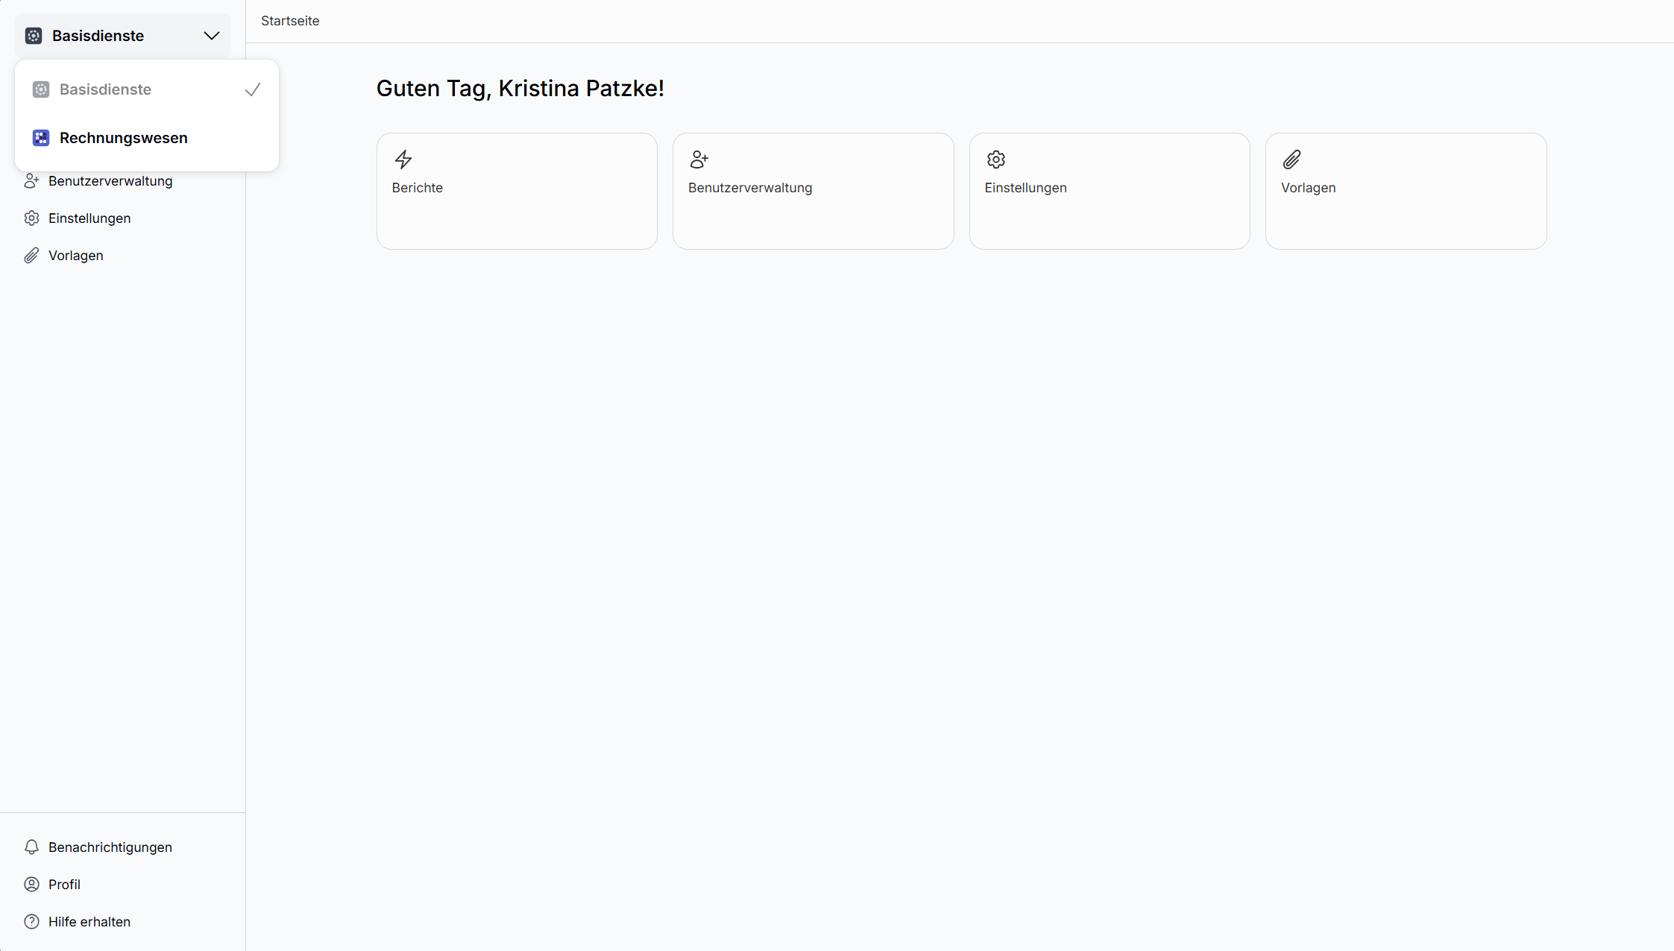The height and width of the screenshot is (951, 1674).
Task: Click the bell icon beside Benachrichtigungen
Action: click(x=31, y=847)
